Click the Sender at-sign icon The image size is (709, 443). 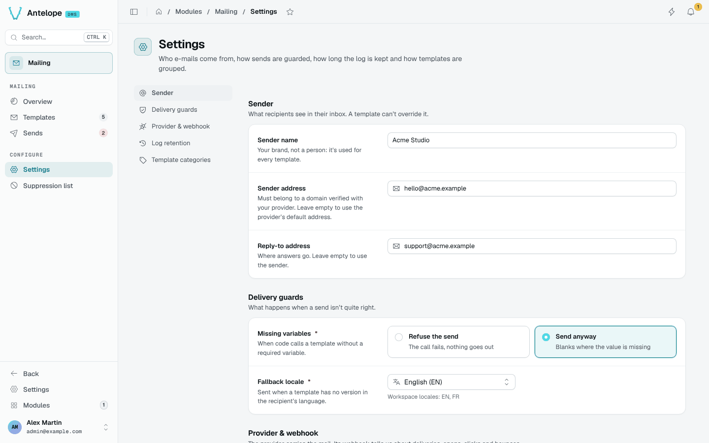[x=143, y=93]
